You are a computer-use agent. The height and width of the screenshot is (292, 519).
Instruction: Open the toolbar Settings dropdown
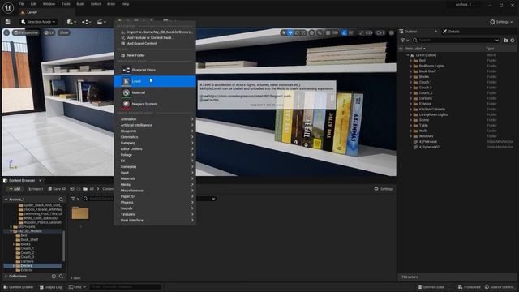click(501, 22)
